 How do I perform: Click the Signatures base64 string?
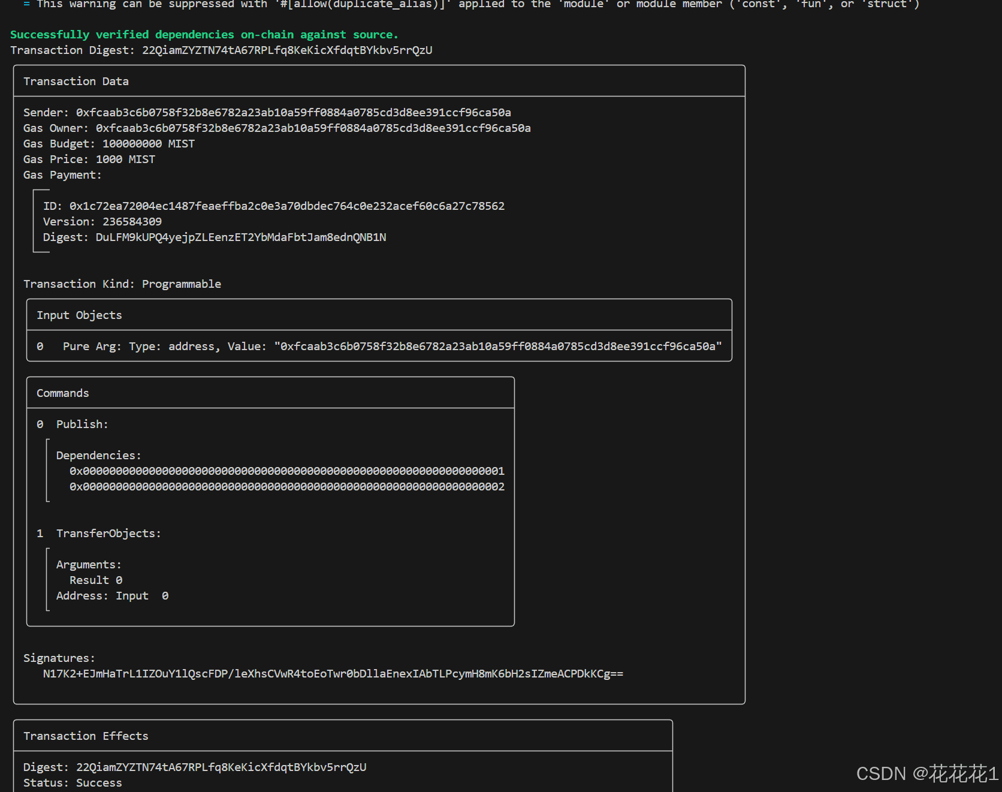pyautogui.click(x=333, y=674)
